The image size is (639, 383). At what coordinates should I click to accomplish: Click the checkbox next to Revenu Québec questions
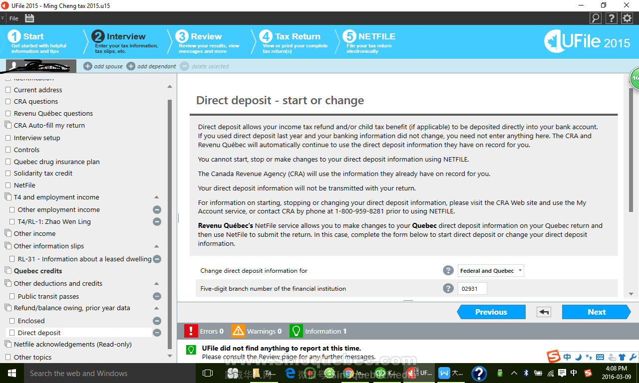point(8,113)
